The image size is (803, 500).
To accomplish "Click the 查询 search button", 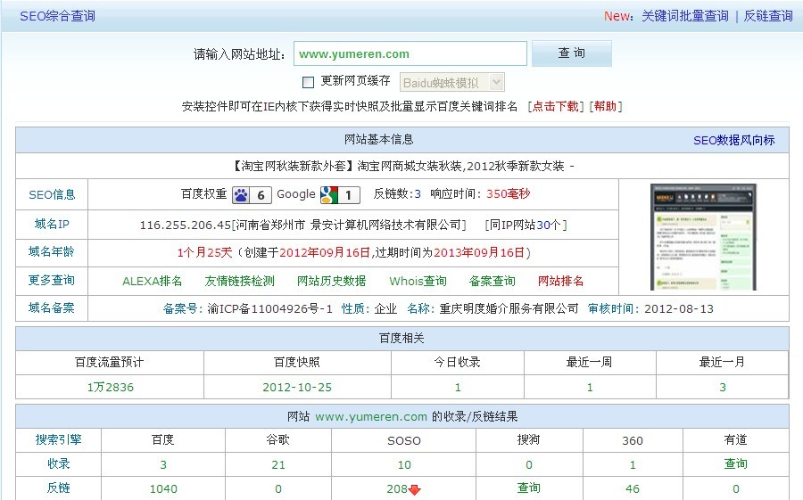I will [x=572, y=53].
